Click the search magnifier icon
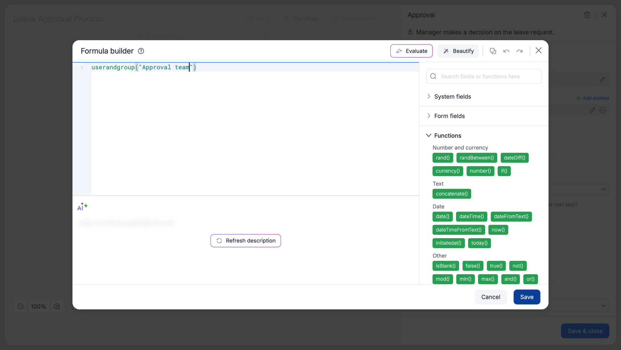 [433, 76]
